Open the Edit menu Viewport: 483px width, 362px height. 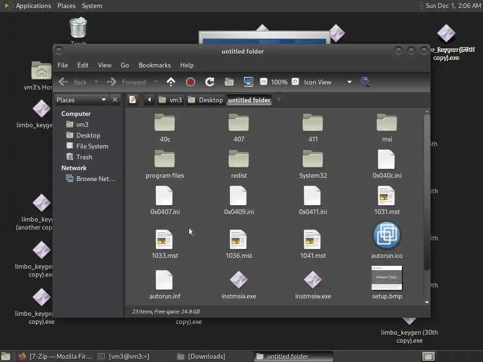83,65
